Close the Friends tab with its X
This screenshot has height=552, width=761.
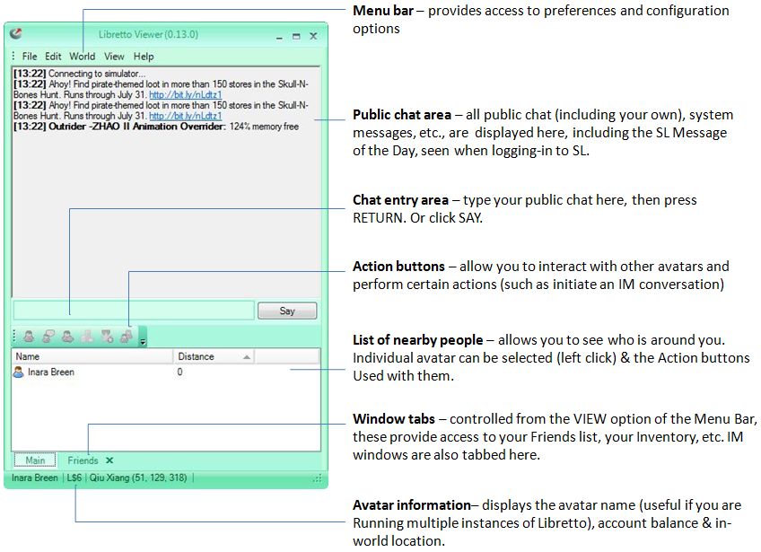(109, 460)
